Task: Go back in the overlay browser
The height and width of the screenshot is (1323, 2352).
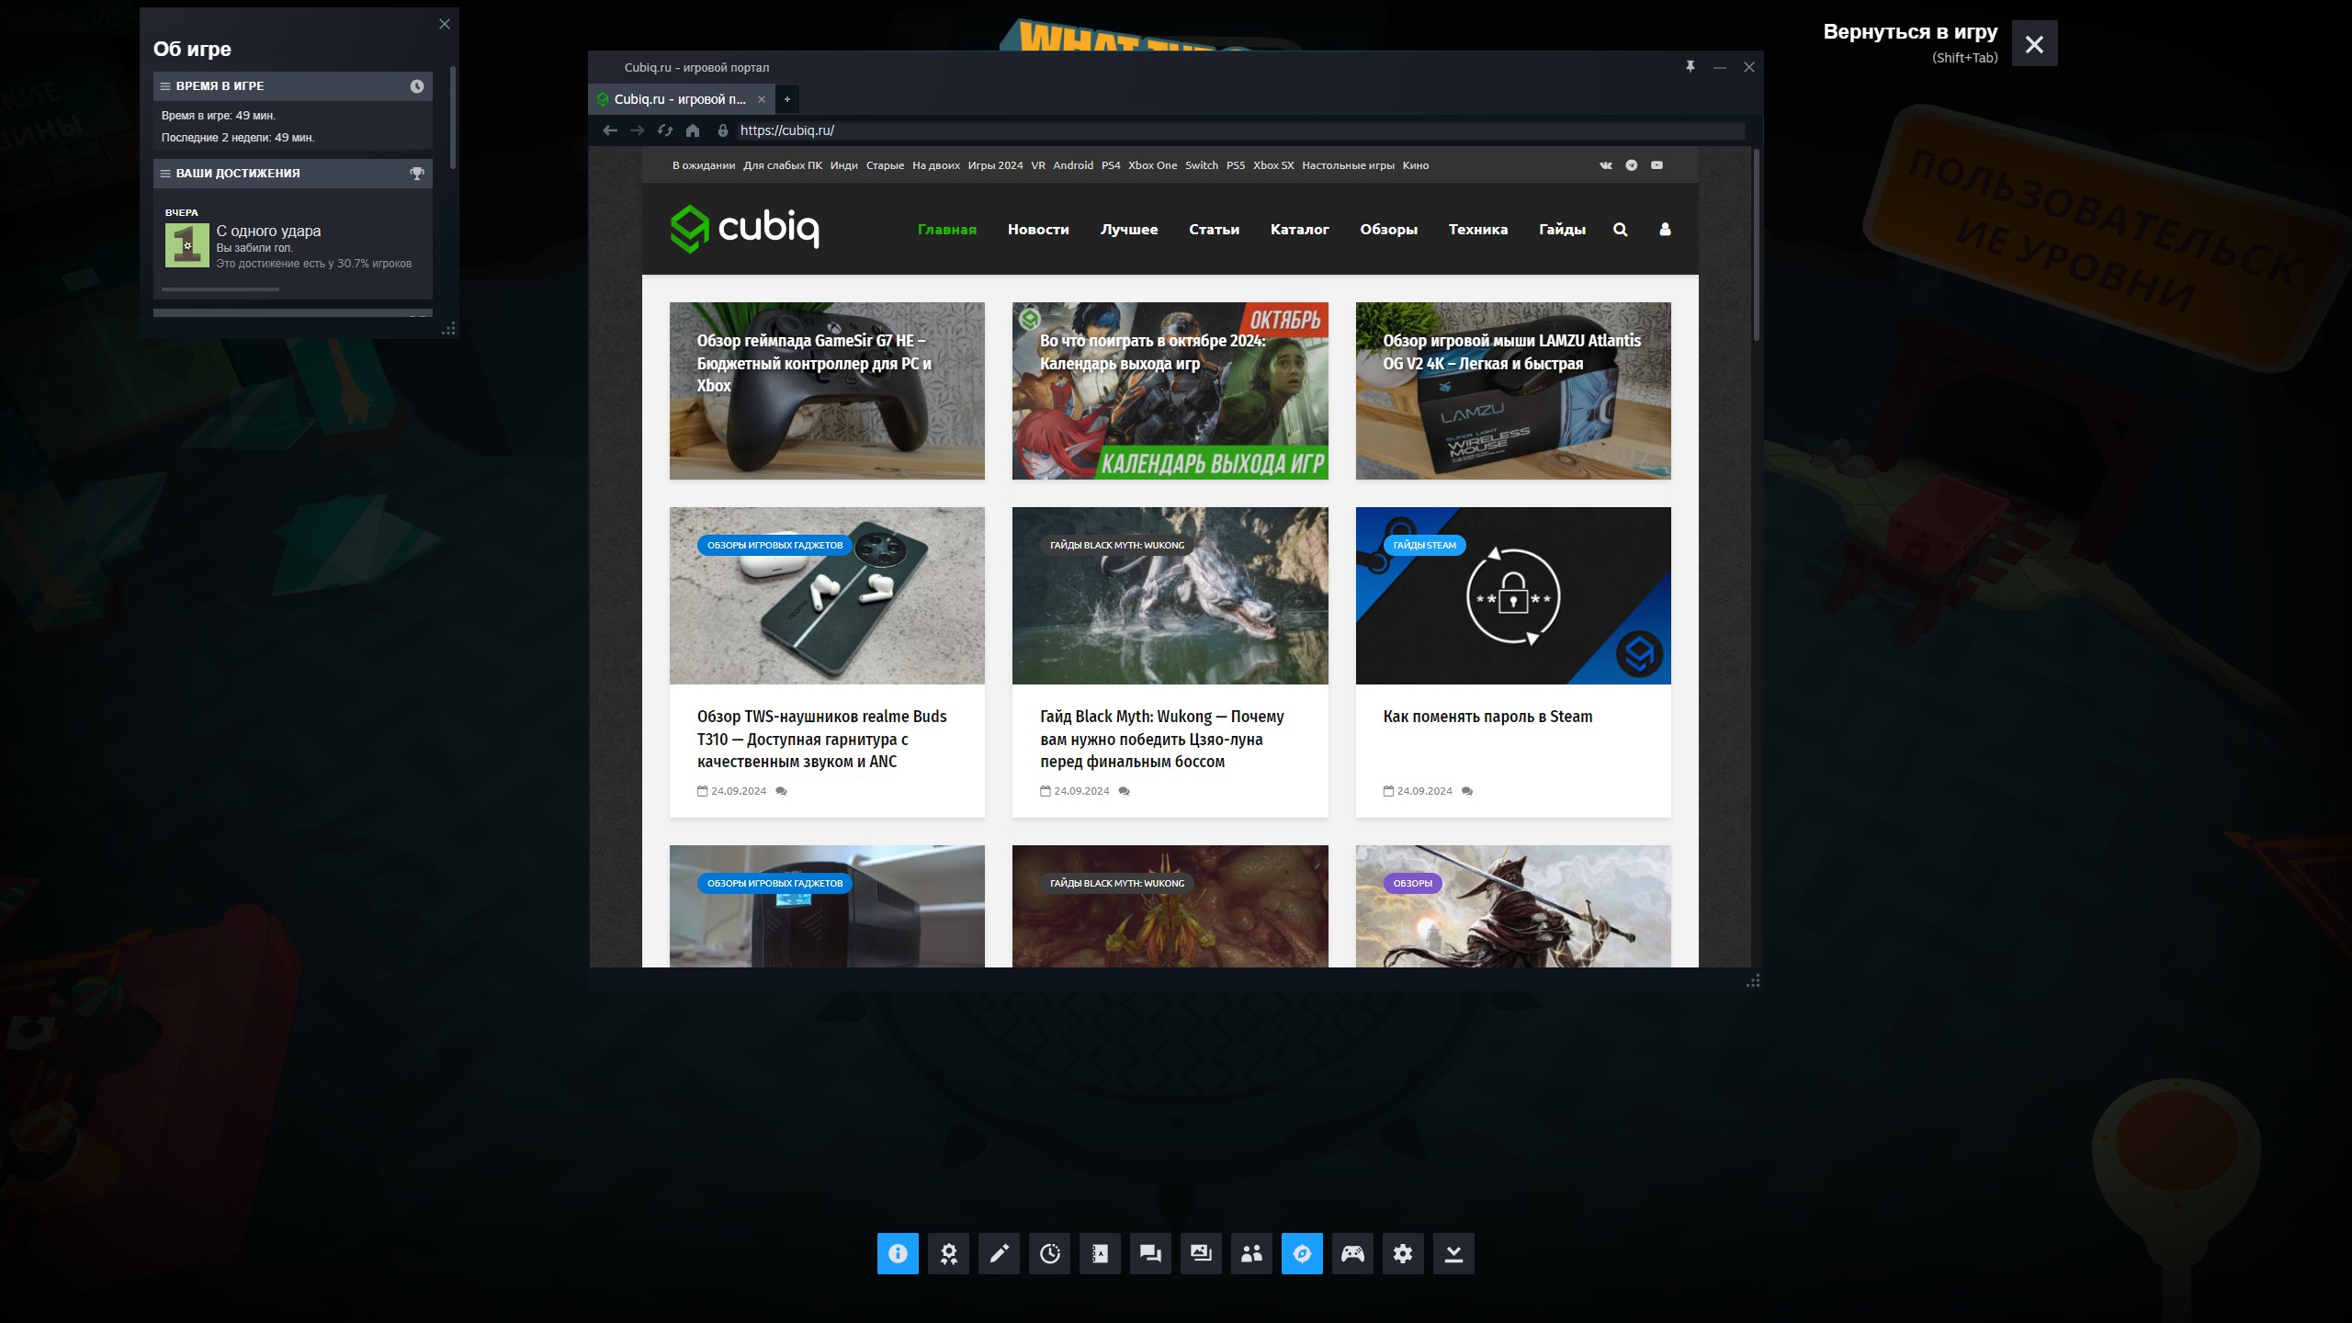Action: click(x=610, y=130)
